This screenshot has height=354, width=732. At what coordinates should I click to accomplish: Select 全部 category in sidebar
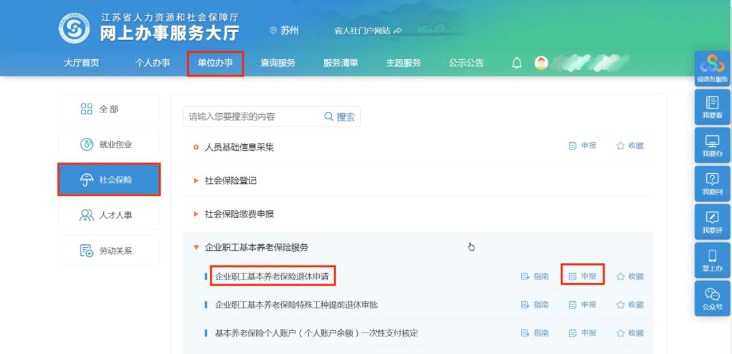[x=108, y=109]
